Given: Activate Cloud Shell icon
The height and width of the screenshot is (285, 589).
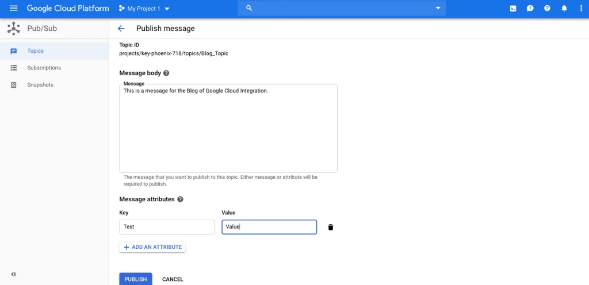Looking at the screenshot, I should pos(512,8).
